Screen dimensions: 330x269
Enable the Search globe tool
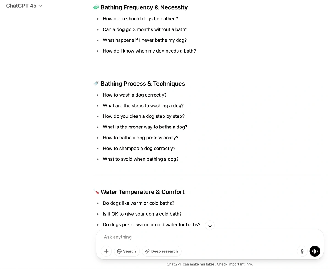(127, 251)
